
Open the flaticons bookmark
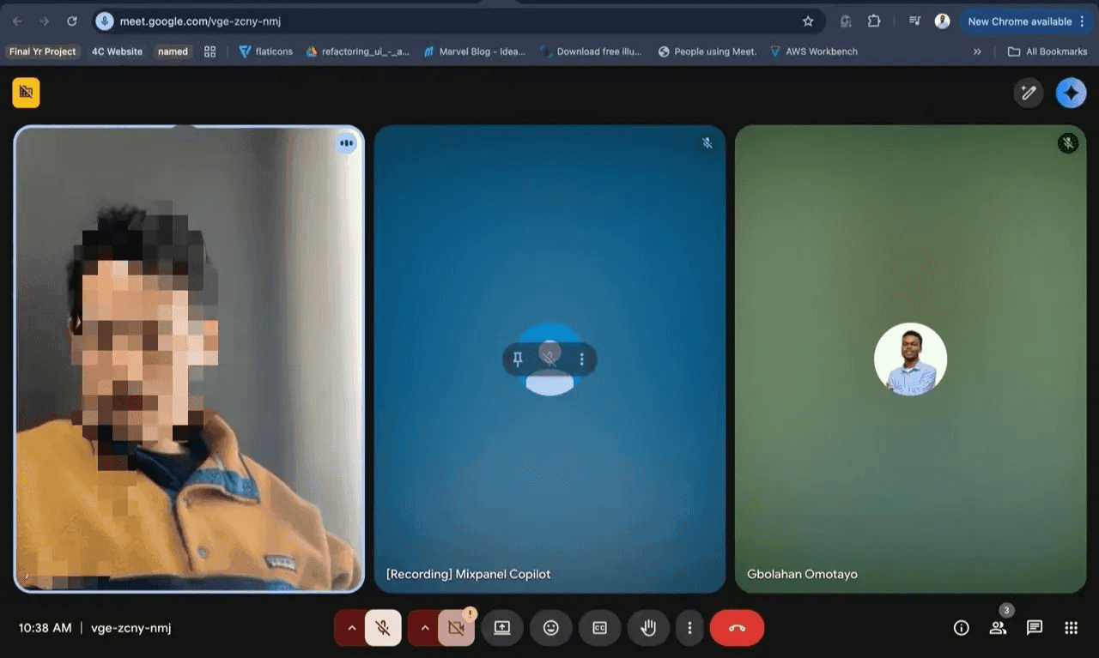pyautogui.click(x=265, y=51)
